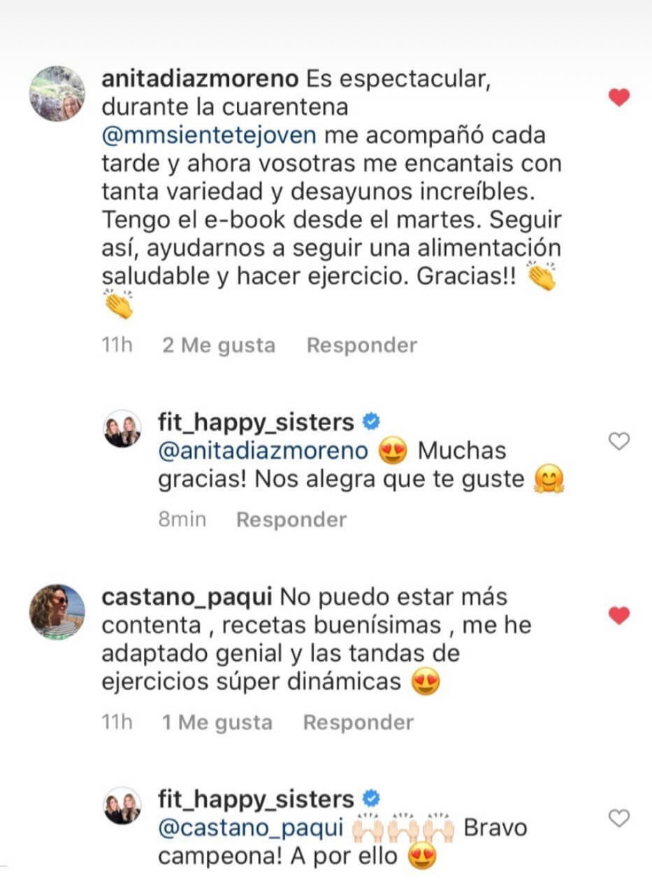Tap verified badge on first fit_happy_sisters reply
Image resolution: width=652 pixels, height=881 pixels.
(371, 422)
